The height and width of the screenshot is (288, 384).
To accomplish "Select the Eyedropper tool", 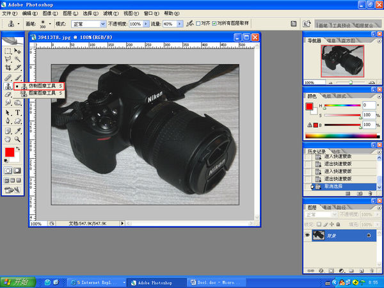I will click(x=17, y=131).
